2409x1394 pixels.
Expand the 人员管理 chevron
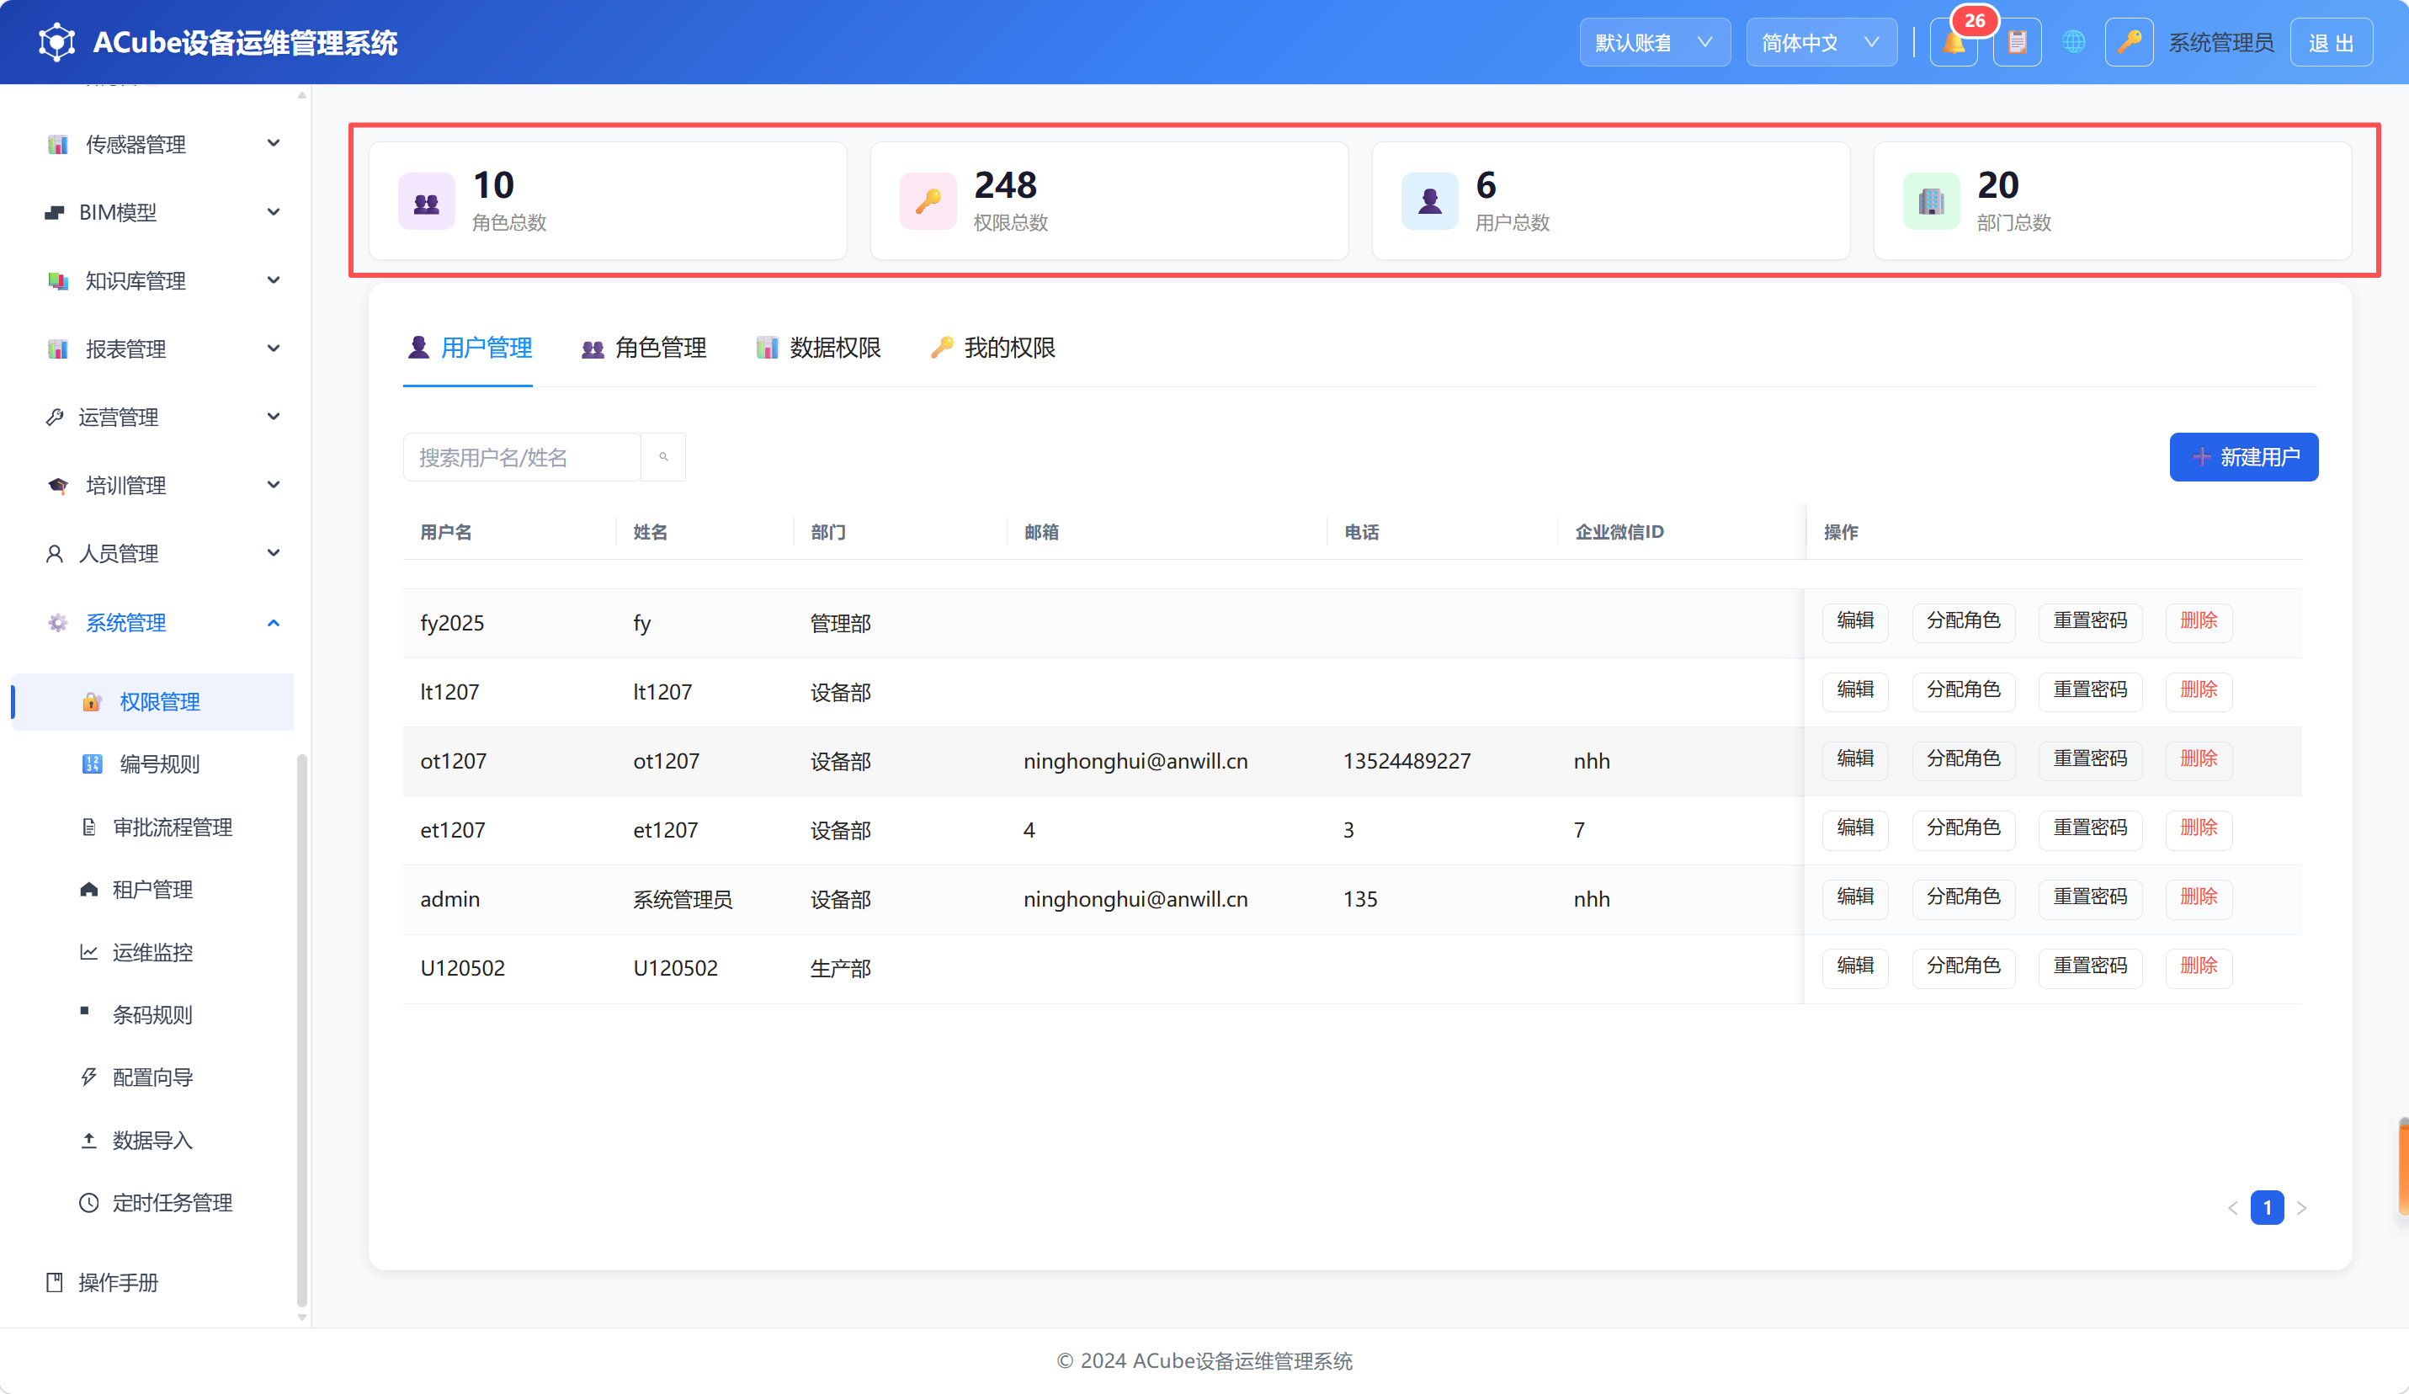(274, 552)
